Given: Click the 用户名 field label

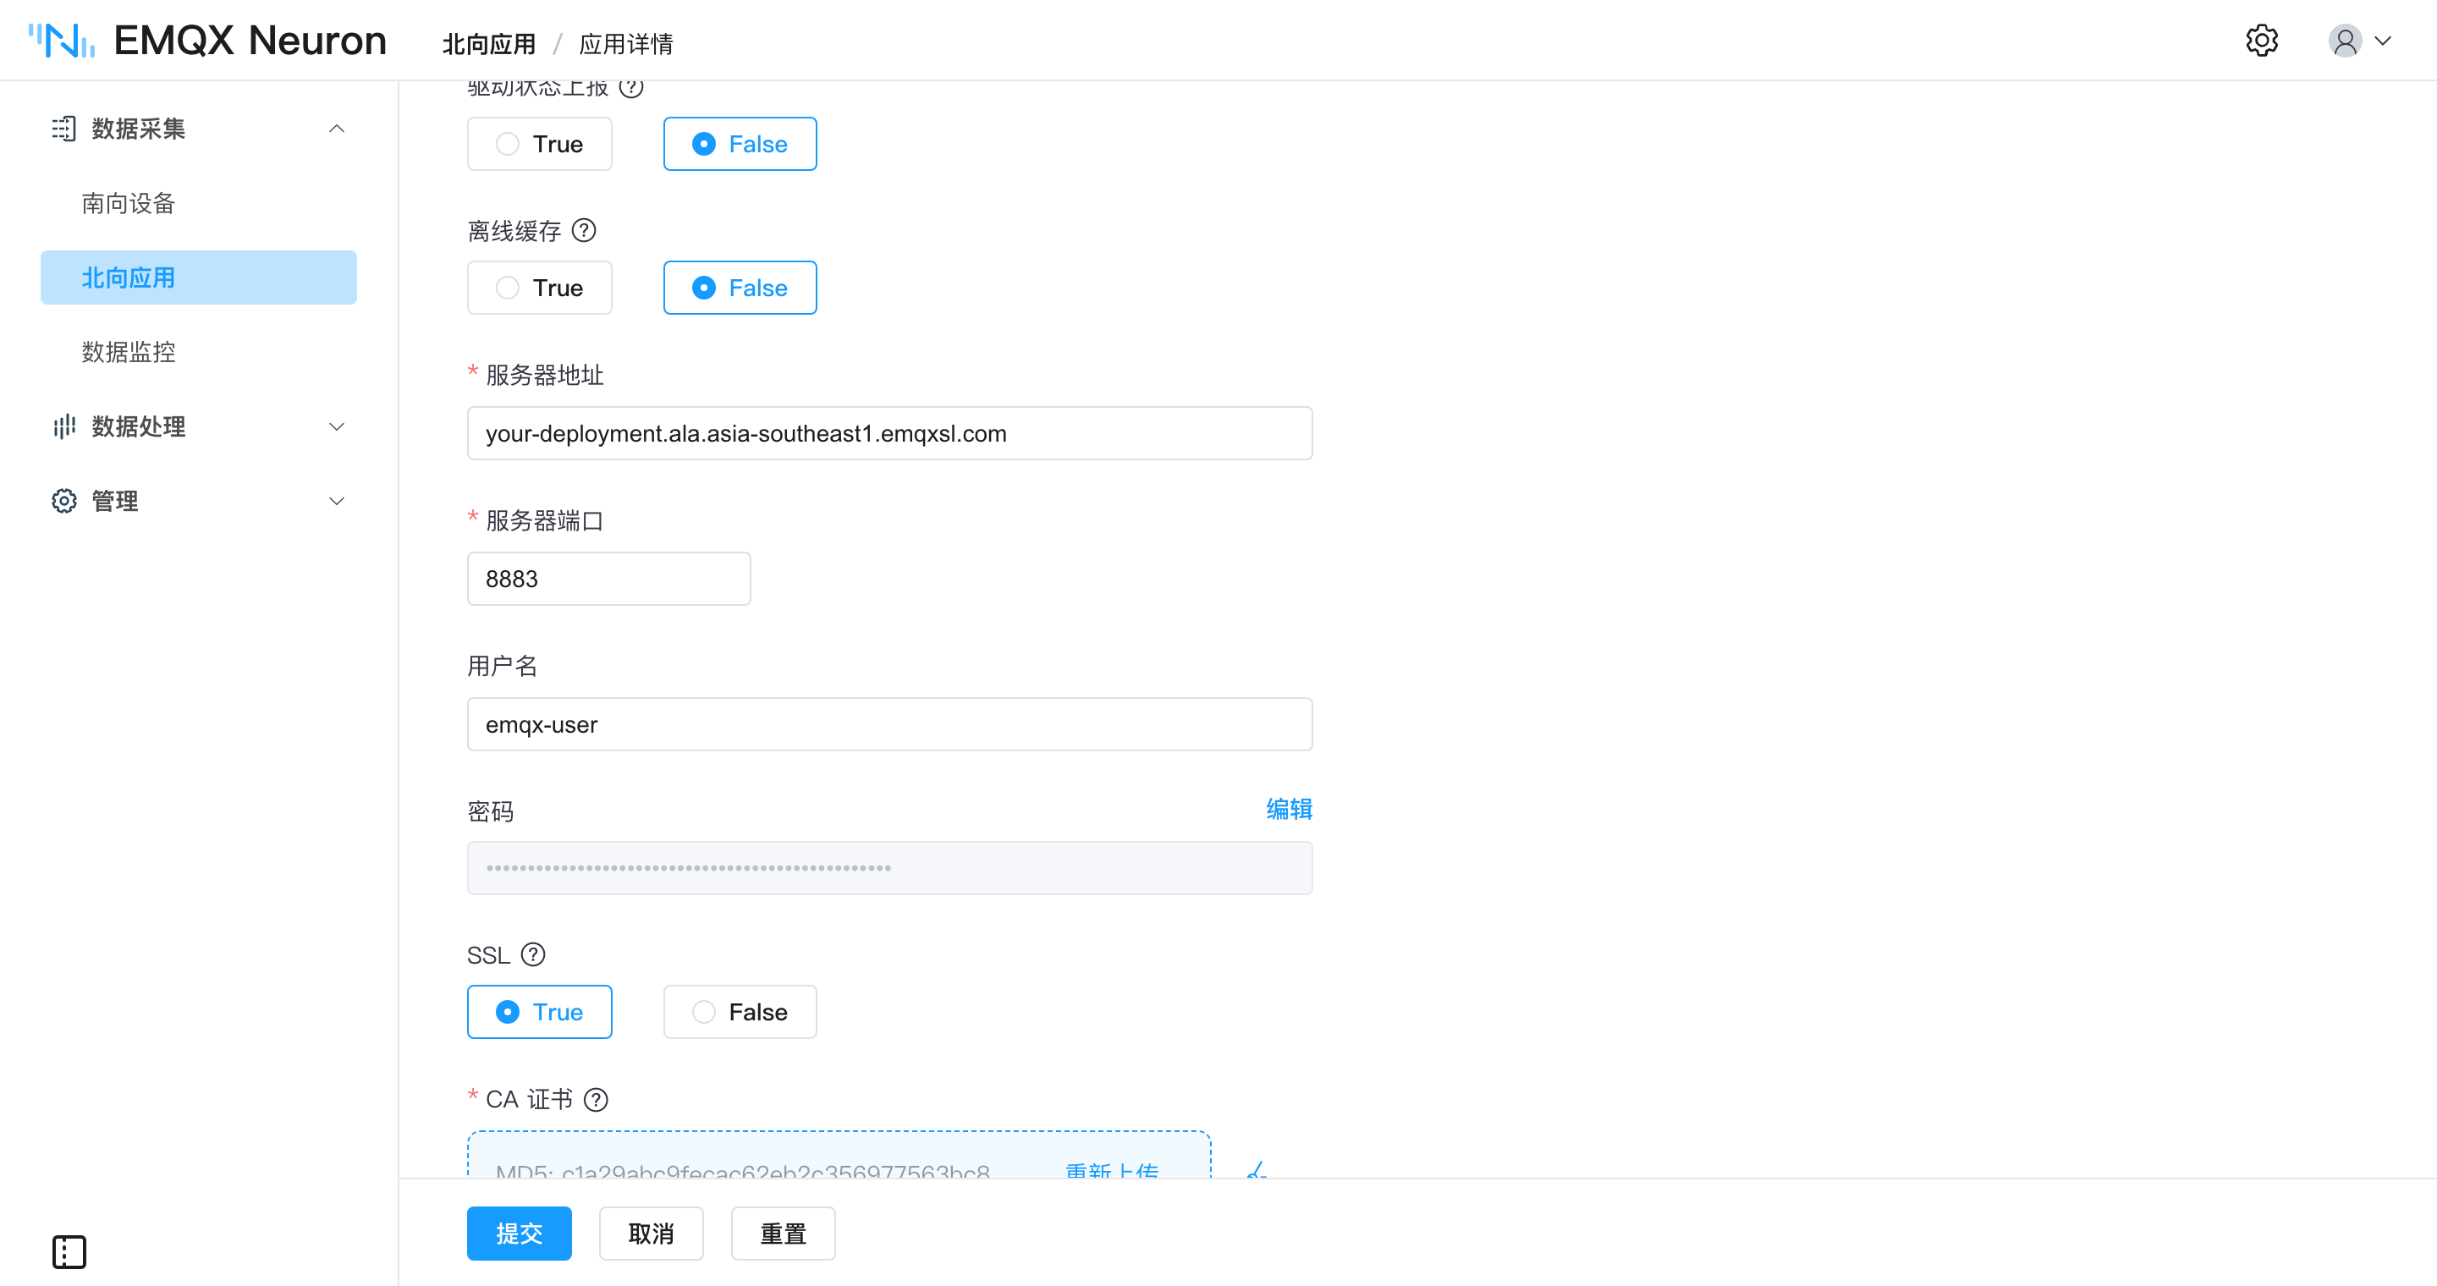Looking at the screenshot, I should 503,666.
